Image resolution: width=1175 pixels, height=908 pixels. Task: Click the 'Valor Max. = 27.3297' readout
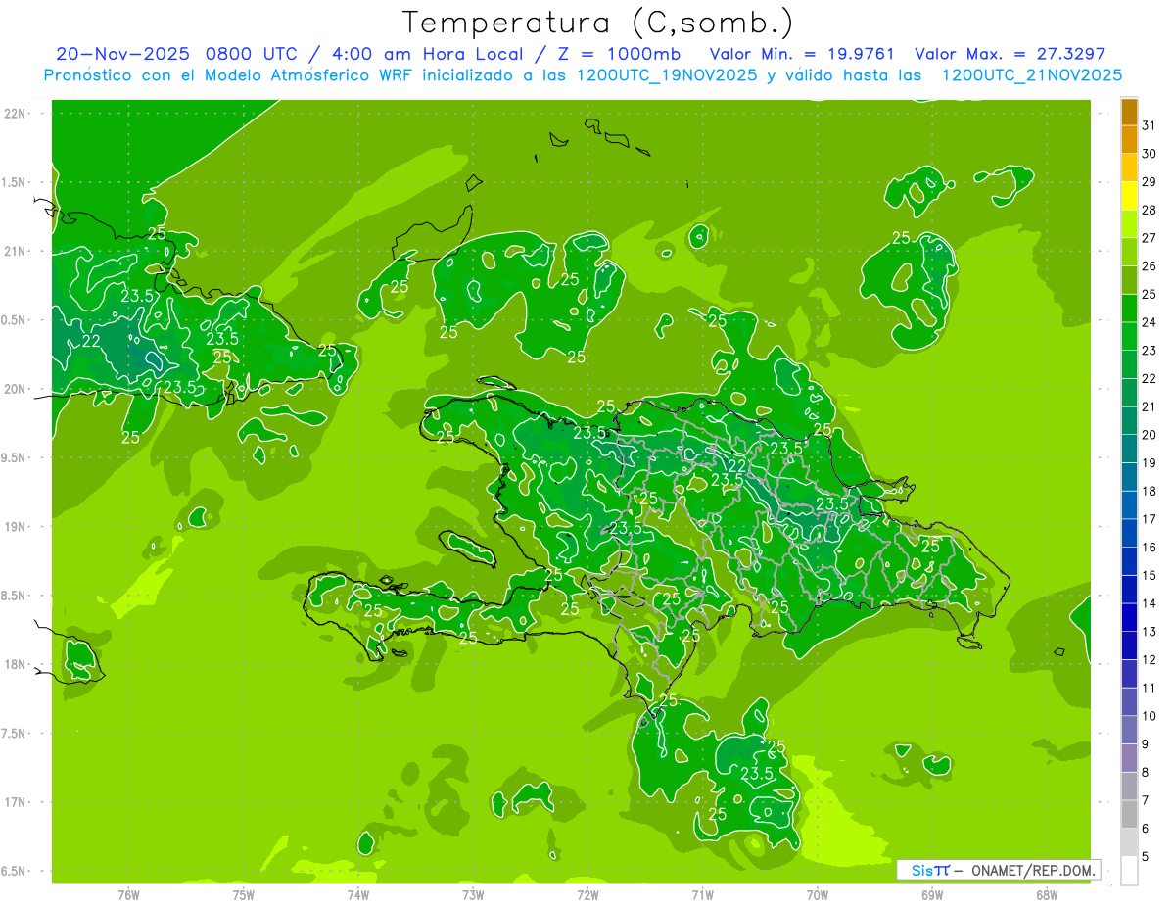tap(1010, 54)
